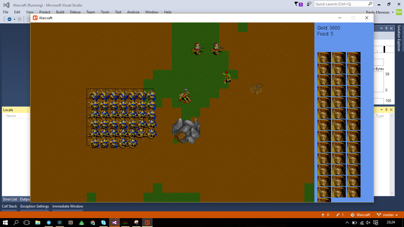The image size is (404, 227).
Task: Open the Tools menu
Action: point(105,12)
